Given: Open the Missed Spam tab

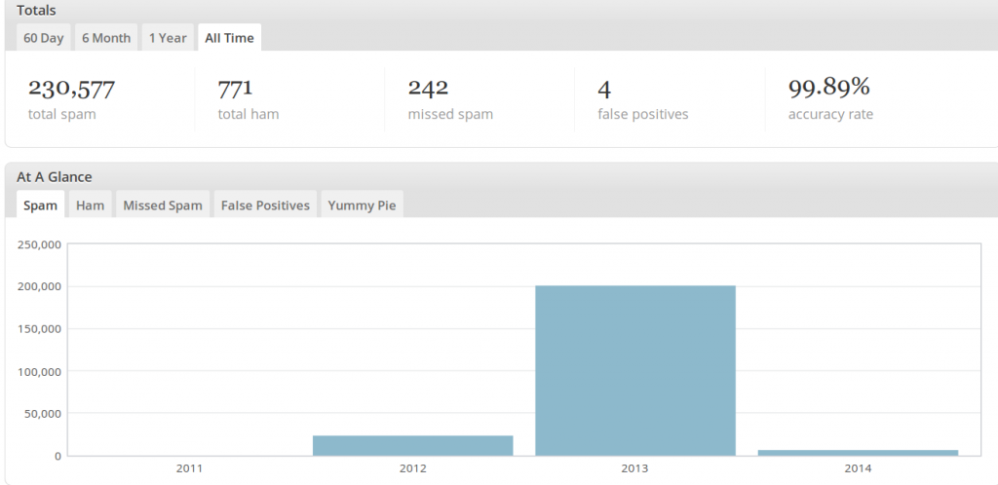Looking at the screenshot, I should point(163,205).
